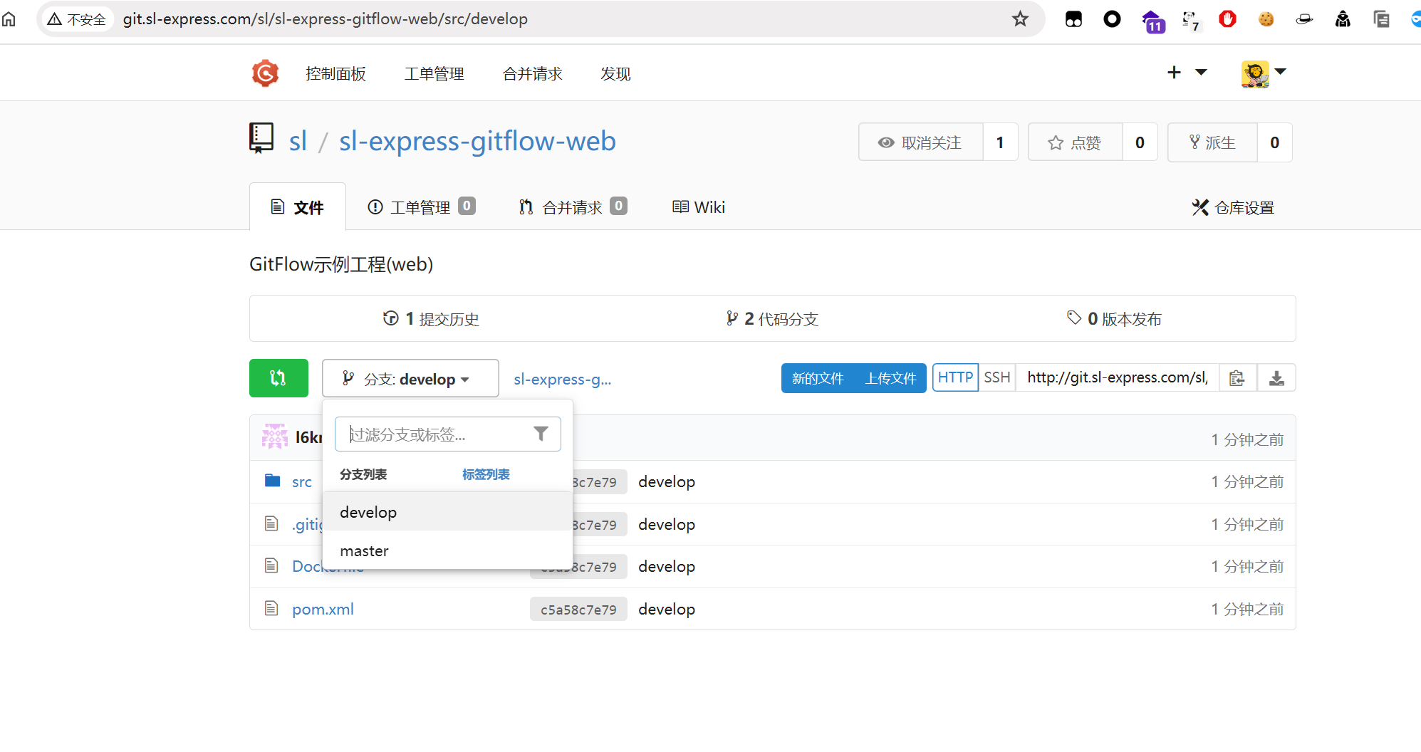Image resolution: width=1421 pixels, height=752 pixels.
Task: Download repository archive icon
Action: tap(1276, 378)
